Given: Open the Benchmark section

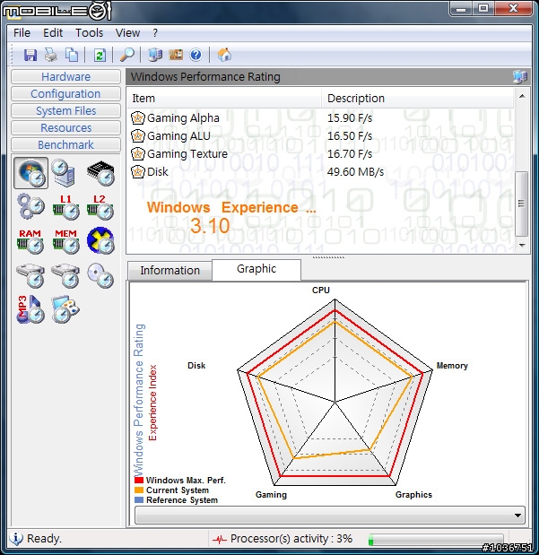Looking at the screenshot, I should (65, 144).
